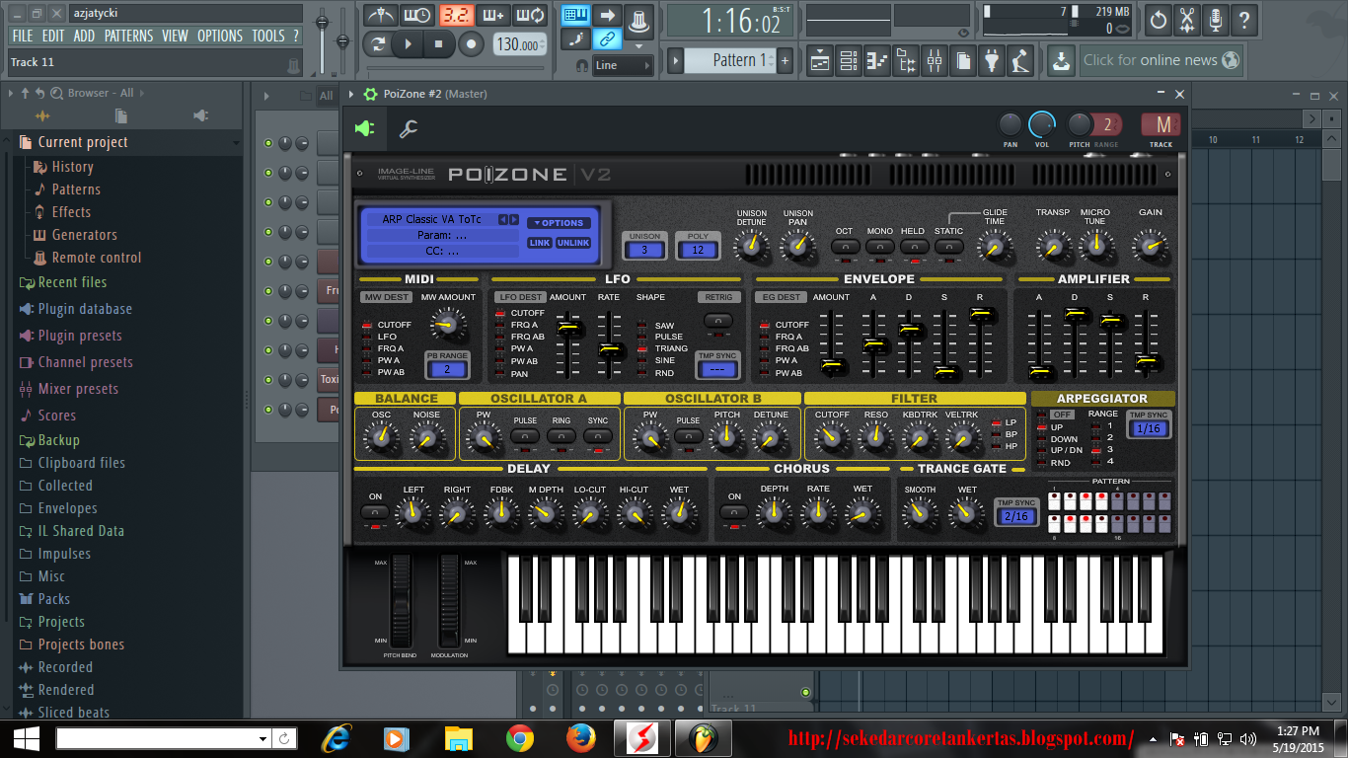
Task: Open the PATTERNS menu
Action: click(128, 36)
